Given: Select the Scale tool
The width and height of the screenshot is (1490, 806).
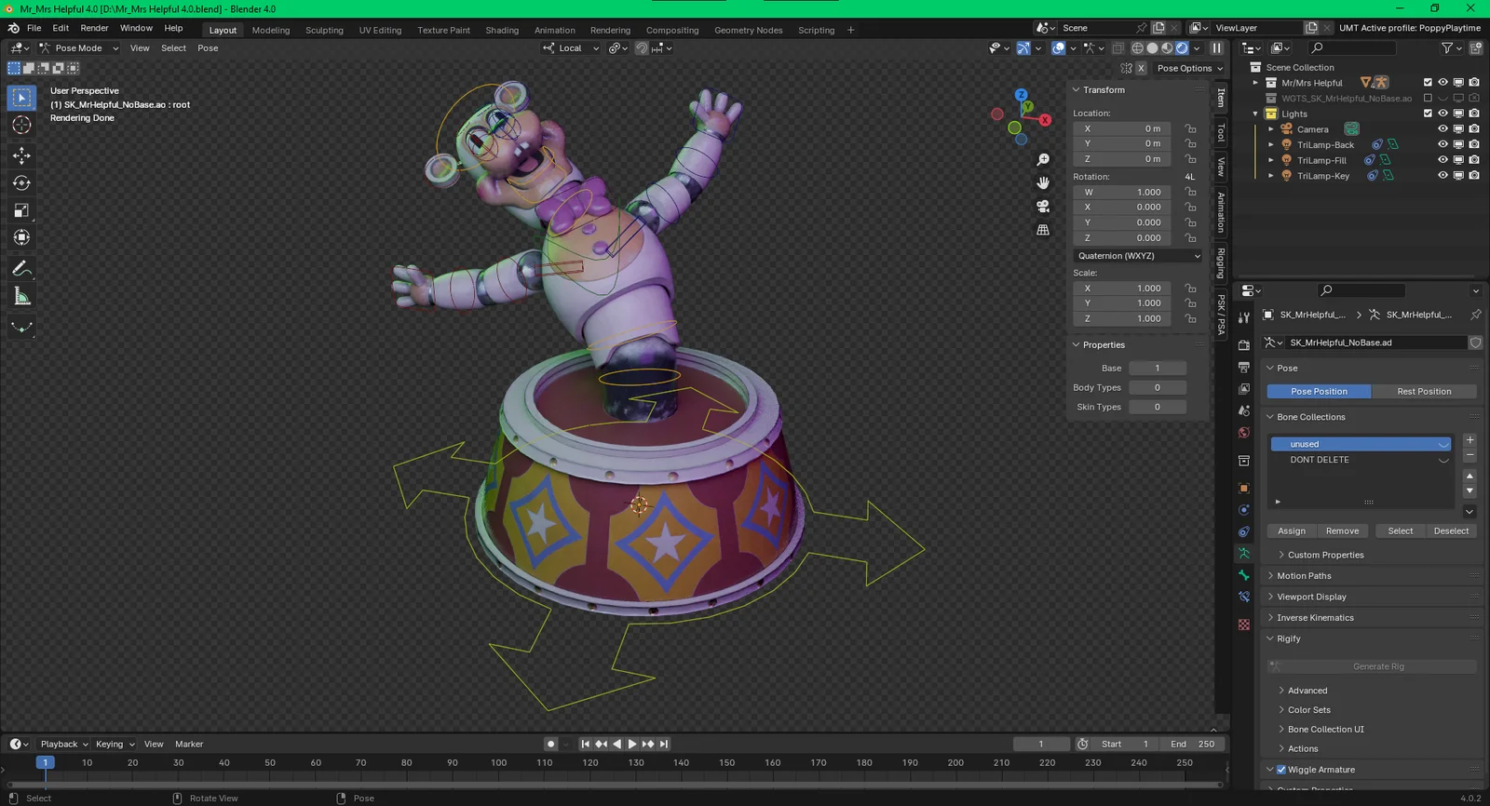Looking at the screenshot, I should point(21,210).
